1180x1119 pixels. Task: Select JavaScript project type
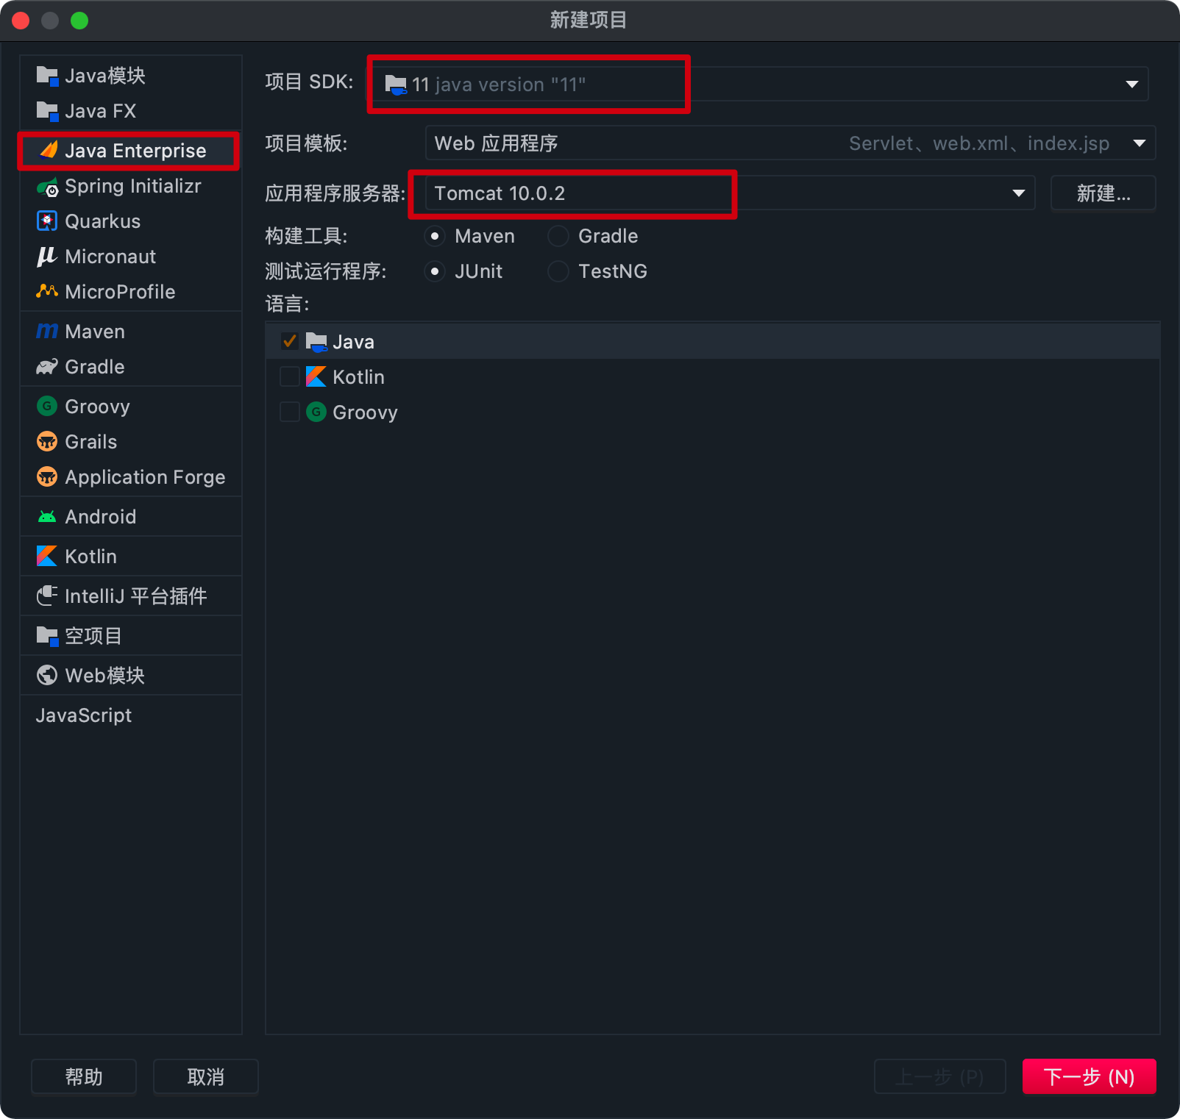(x=131, y=715)
